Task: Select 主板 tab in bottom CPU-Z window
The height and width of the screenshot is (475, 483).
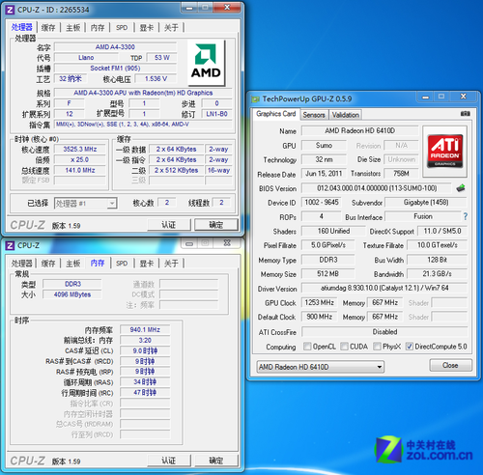Action: tap(73, 264)
